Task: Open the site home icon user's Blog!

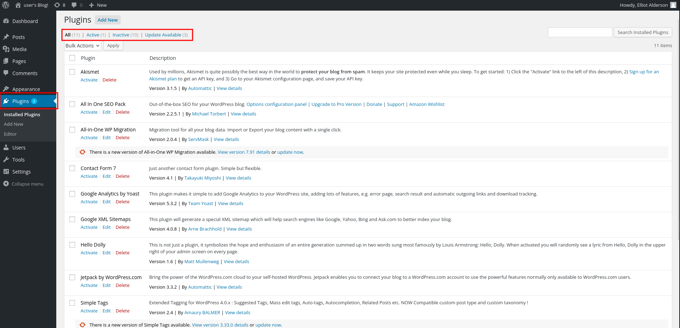Action: (x=18, y=5)
